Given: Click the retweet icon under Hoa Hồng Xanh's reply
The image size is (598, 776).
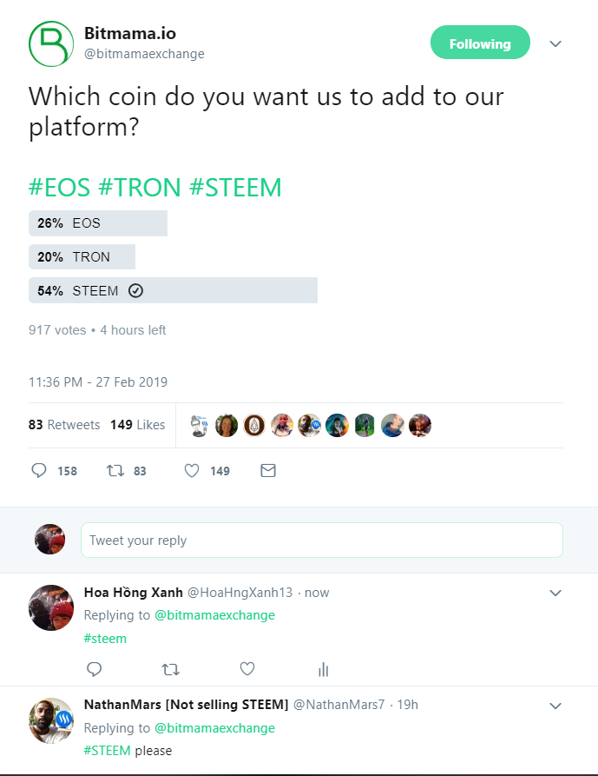Looking at the screenshot, I should click(x=170, y=670).
